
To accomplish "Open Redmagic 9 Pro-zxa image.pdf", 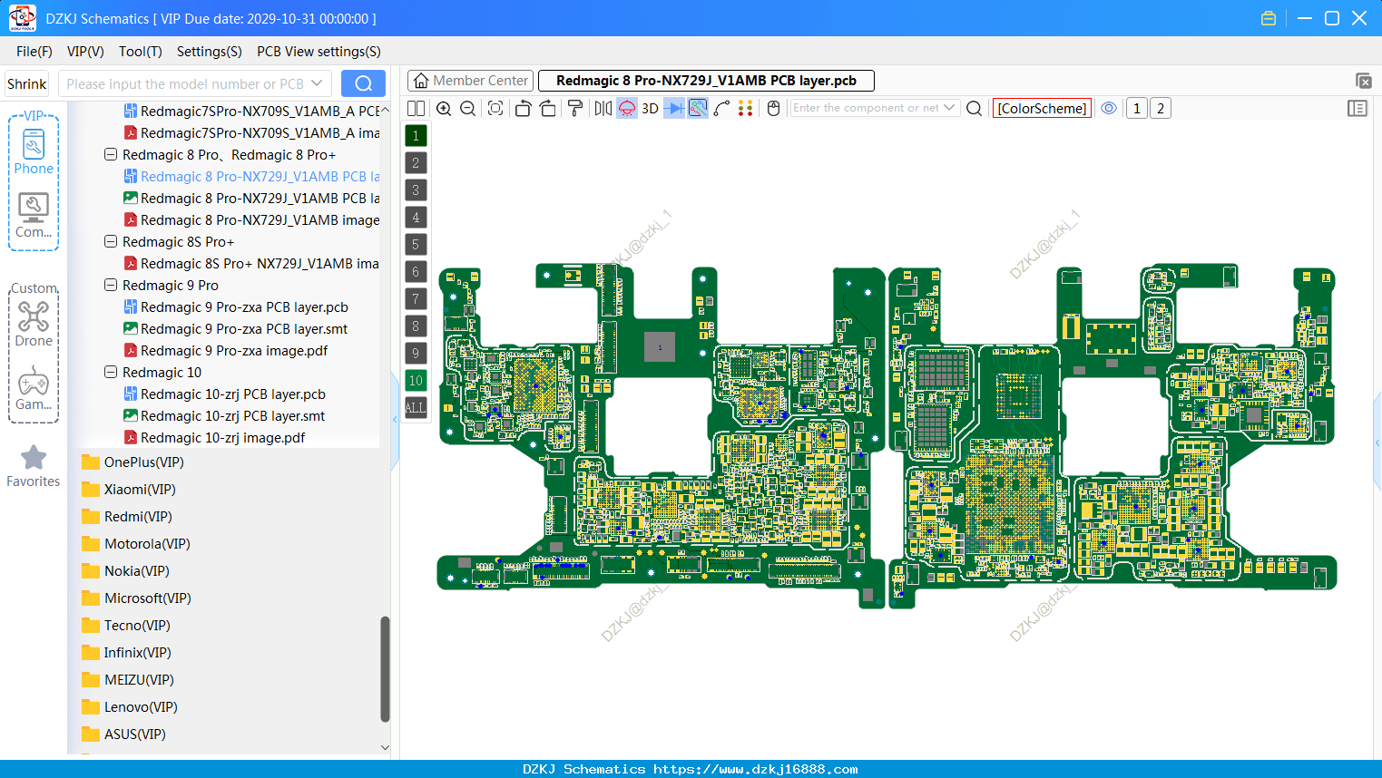I will tap(234, 351).
